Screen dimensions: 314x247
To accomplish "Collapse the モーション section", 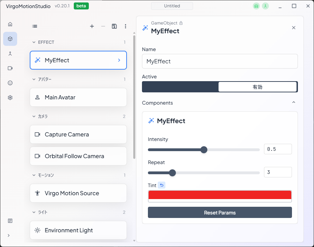I will [x=34, y=175].
